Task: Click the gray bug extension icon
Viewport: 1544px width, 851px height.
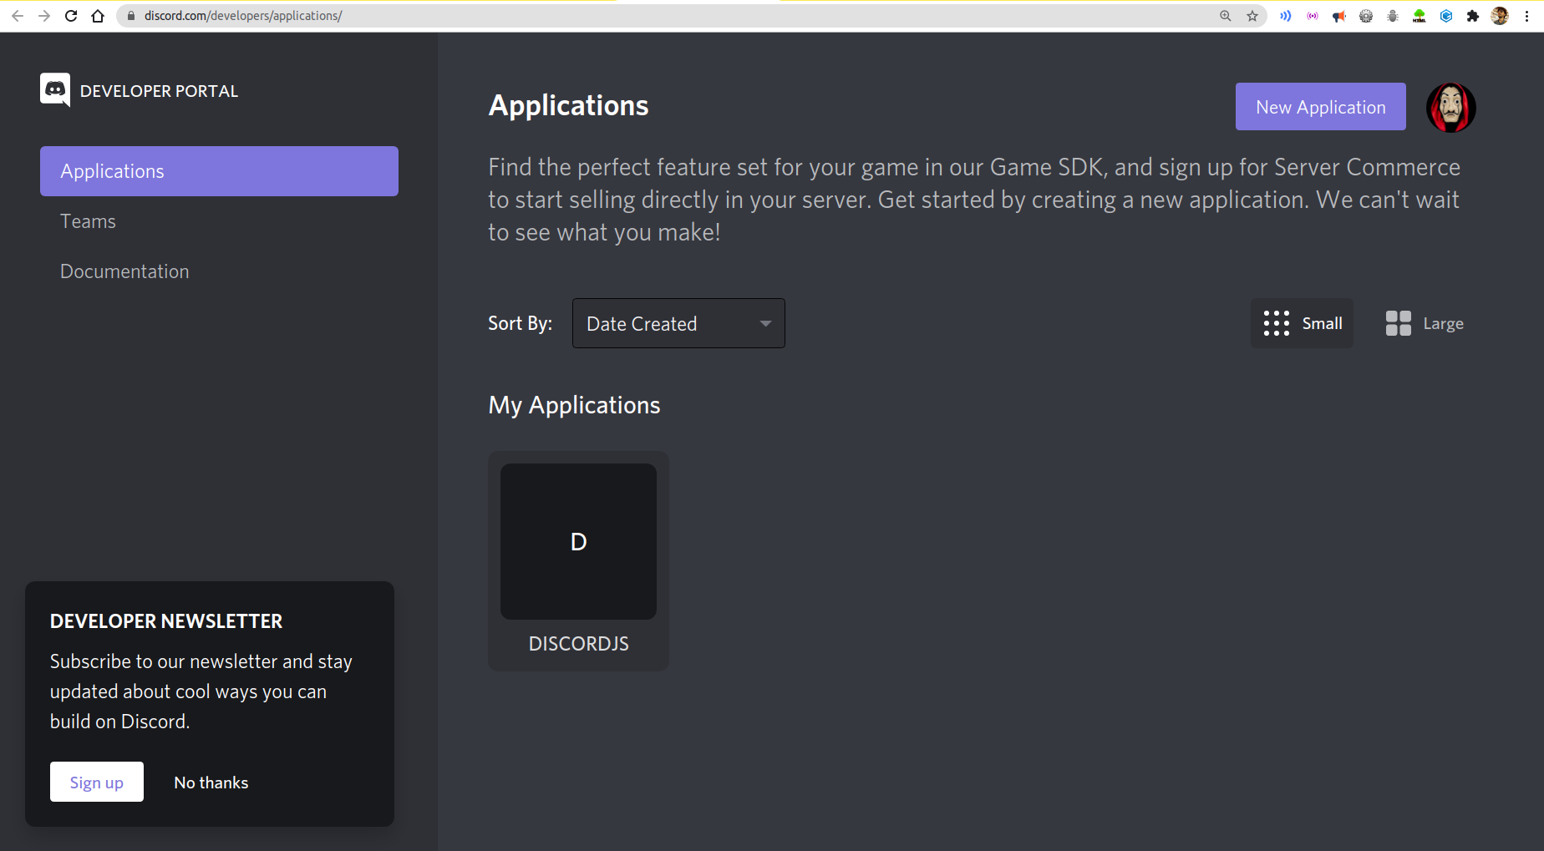Action: point(1393,16)
